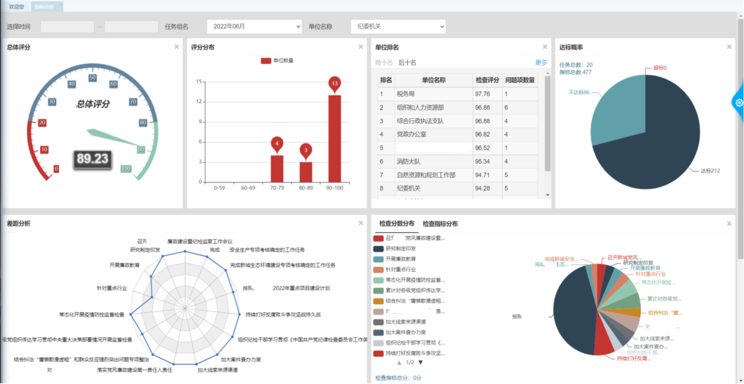744x384 pixels.
Task: Close the 差距分析 panel
Action: click(x=361, y=223)
